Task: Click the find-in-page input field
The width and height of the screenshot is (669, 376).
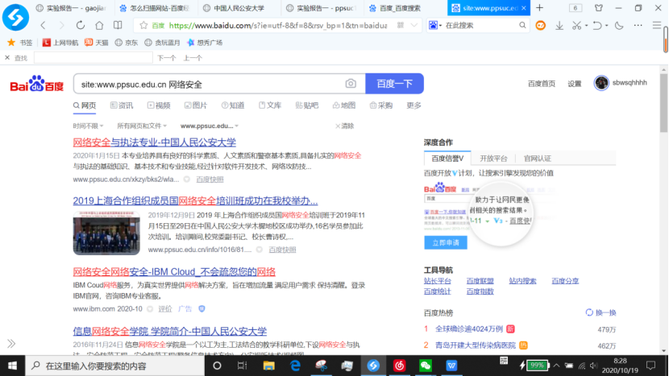Action: coord(93,57)
